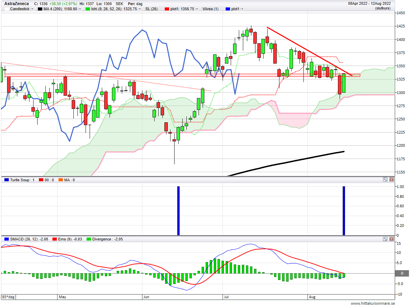Click the Hi: 1337 value

point(87,3)
